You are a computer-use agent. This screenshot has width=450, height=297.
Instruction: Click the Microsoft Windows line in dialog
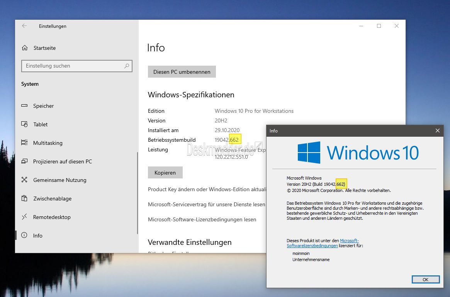click(x=304, y=178)
